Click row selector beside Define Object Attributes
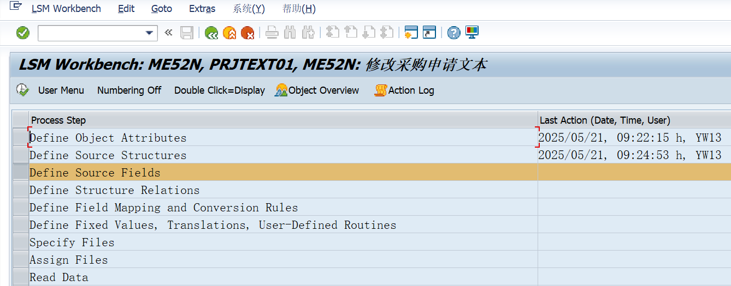Image resolution: width=731 pixels, height=286 pixels. pyautogui.click(x=20, y=138)
